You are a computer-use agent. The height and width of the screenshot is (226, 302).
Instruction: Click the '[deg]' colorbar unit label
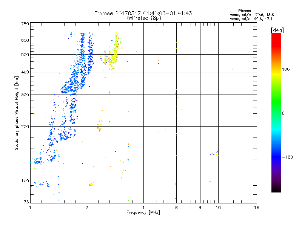pyautogui.click(x=277, y=30)
